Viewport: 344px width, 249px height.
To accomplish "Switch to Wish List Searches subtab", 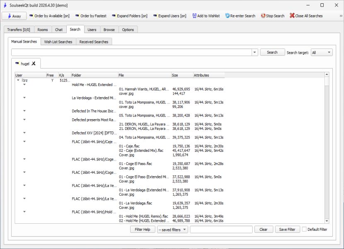I will pos(58,42).
